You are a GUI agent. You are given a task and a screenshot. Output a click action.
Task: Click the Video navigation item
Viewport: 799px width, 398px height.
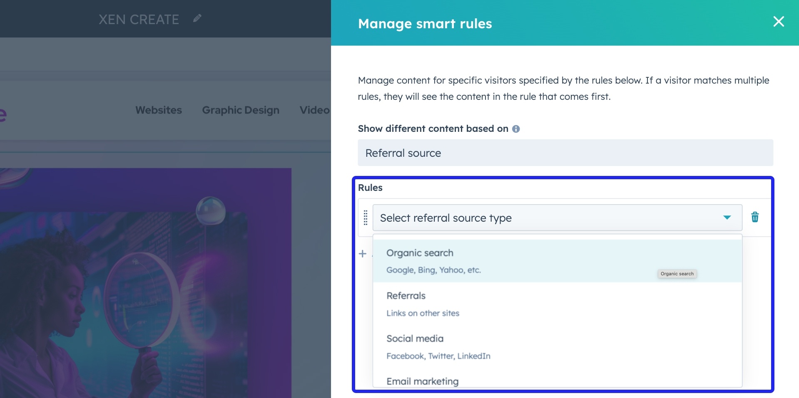point(314,110)
